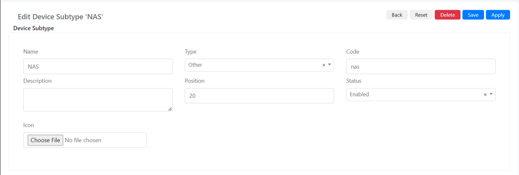Focus the Code field containing nas
Screen dimensions: 519x175
click(x=421, y=66)
